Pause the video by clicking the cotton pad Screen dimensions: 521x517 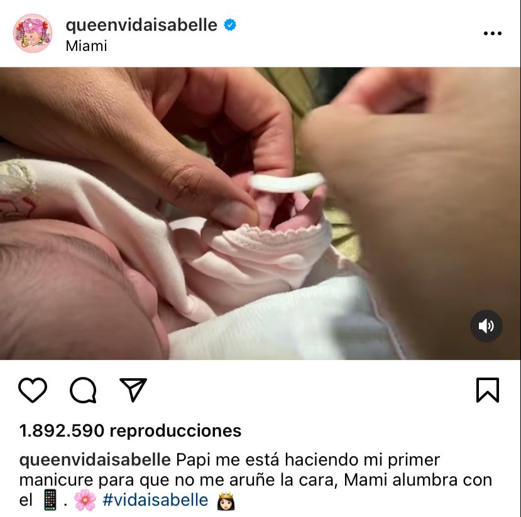click(287, 182)
